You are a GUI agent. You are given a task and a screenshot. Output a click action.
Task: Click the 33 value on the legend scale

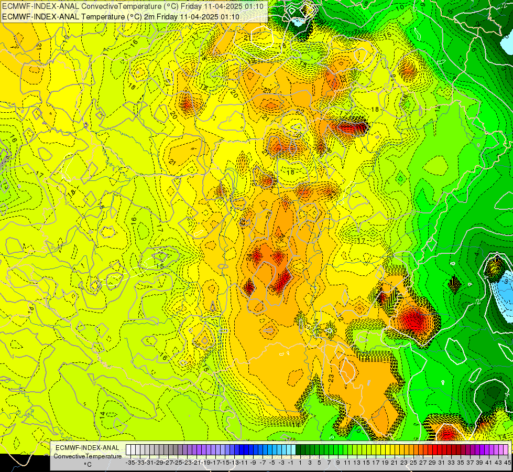pyautogui.click(x=451, y=463)
